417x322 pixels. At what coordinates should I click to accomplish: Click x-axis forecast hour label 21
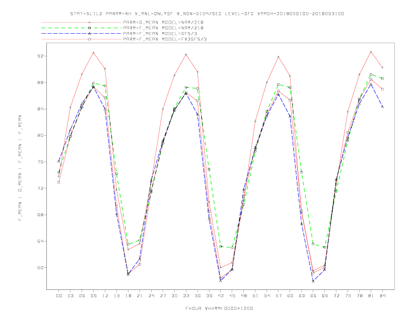(140, 296)
